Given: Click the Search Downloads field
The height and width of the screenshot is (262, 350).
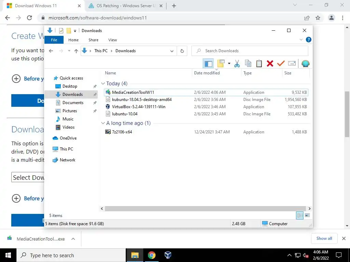Looking at the screenshot, I should pyautogui.click(x=250, y=51).
